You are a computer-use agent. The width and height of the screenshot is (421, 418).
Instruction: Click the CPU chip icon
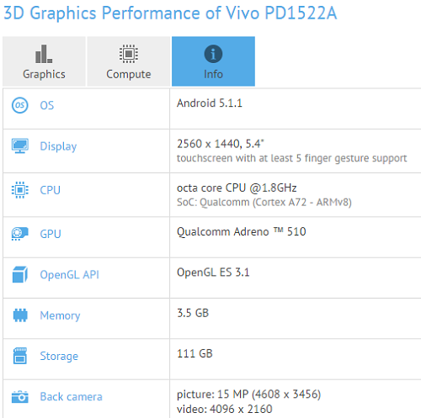pyautogui.click(x=19, y=190)
